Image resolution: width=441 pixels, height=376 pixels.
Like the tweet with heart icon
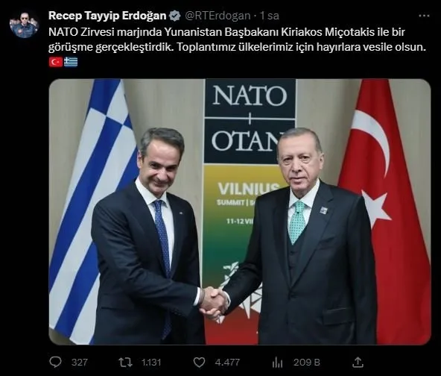[x=199, y=363]
